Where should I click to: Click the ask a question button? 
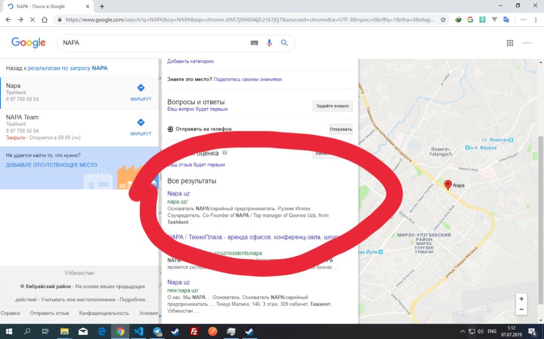point(333,106)
